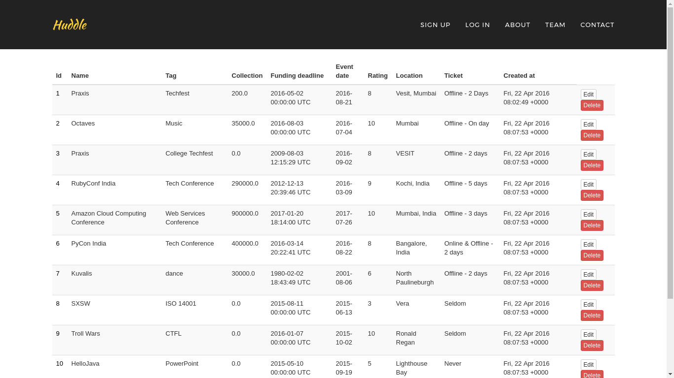Delete the Octaves event row
The height and width of the screenshot is (378, 674).
coord(592,135)
